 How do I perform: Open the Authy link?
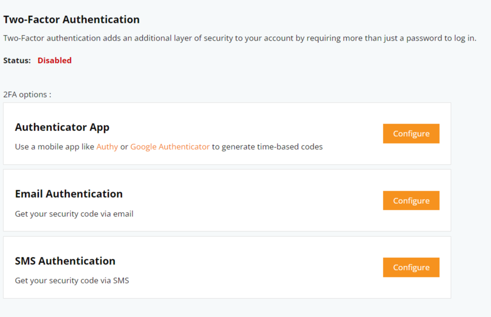[107, 147]
